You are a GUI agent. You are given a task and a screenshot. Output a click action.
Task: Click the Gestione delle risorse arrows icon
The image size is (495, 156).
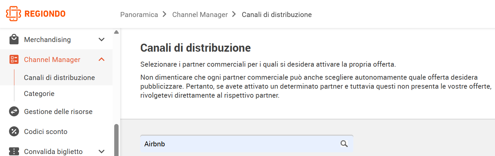(x=14, y=112)
